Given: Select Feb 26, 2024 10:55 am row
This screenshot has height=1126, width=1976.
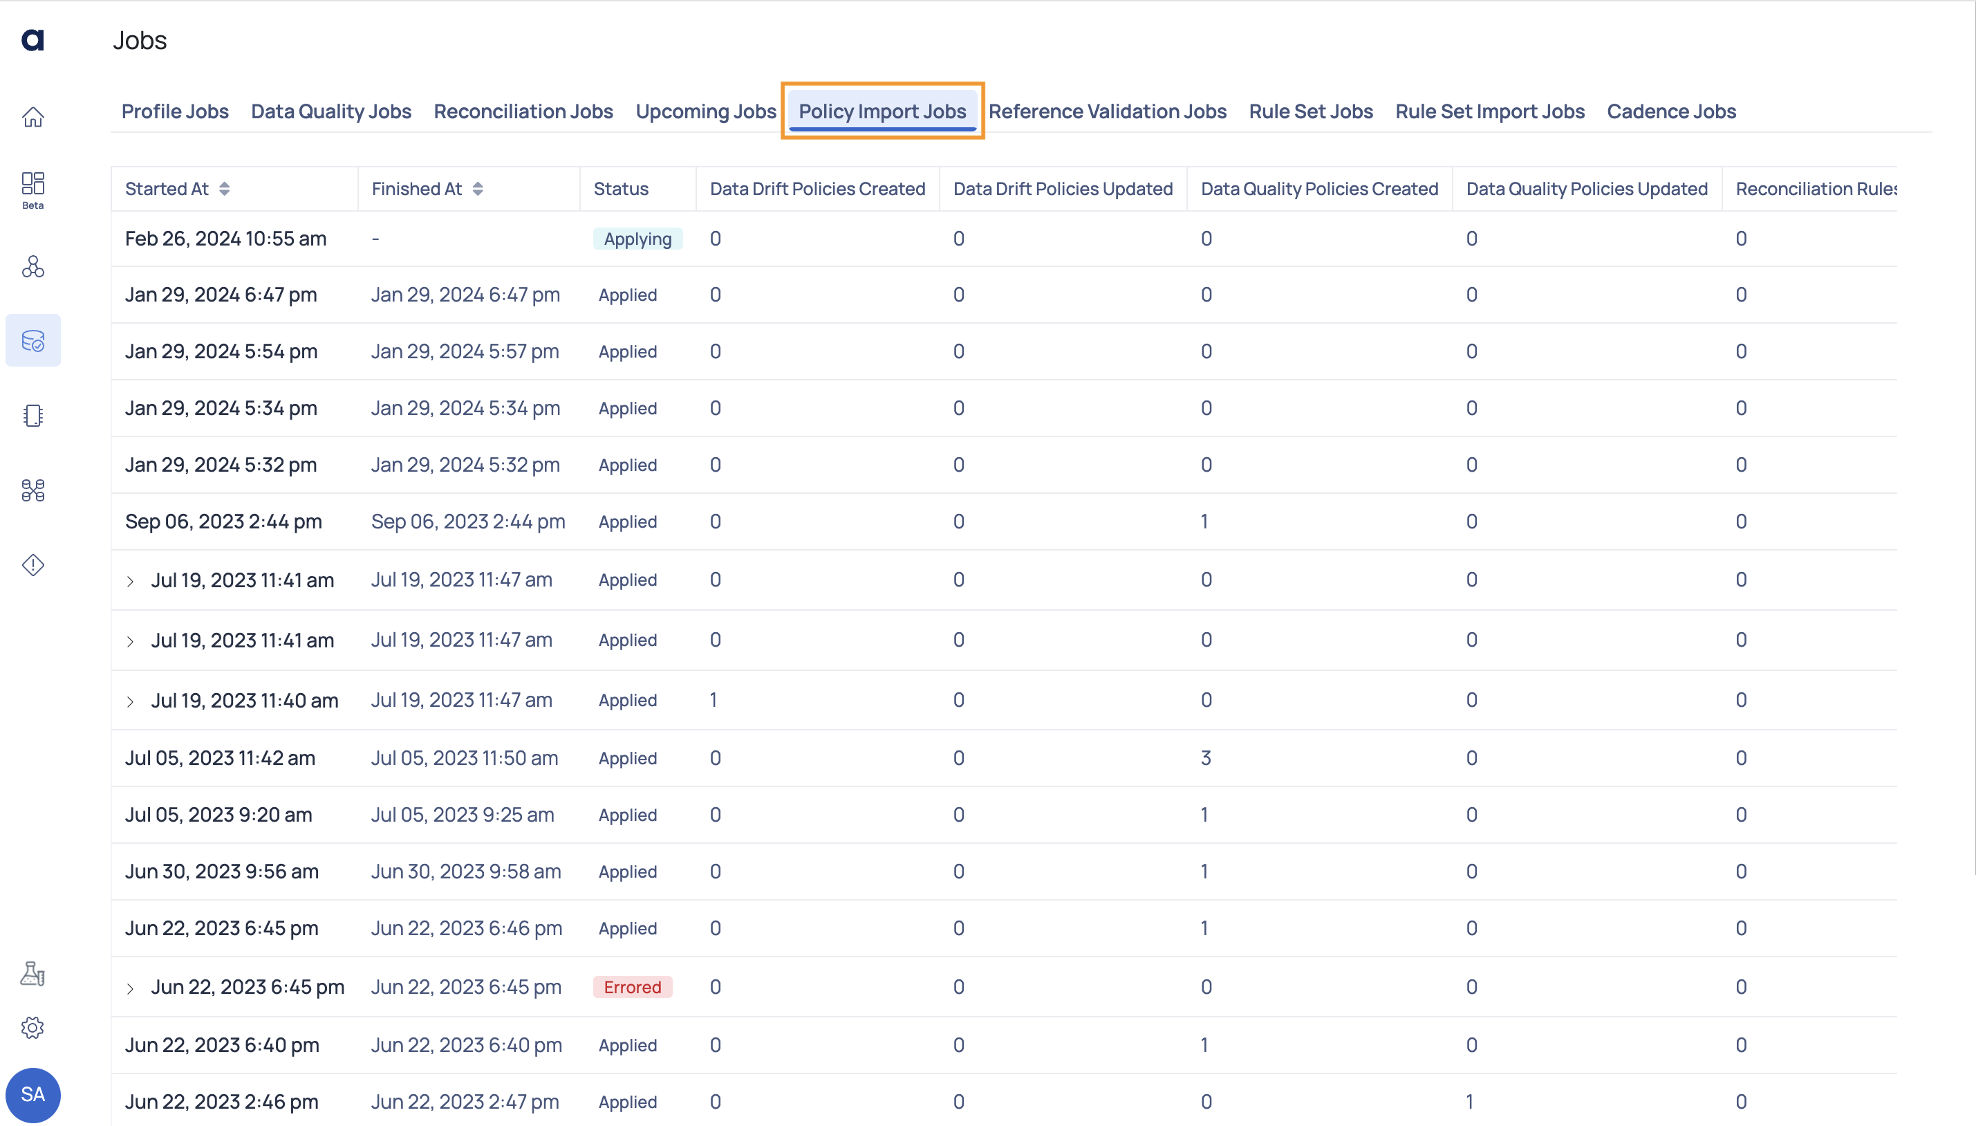Looking at the screenshot, I should point(1003,239).
